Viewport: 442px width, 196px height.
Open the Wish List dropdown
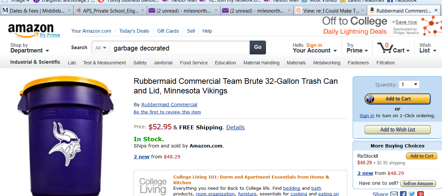[x=428, y=48]
